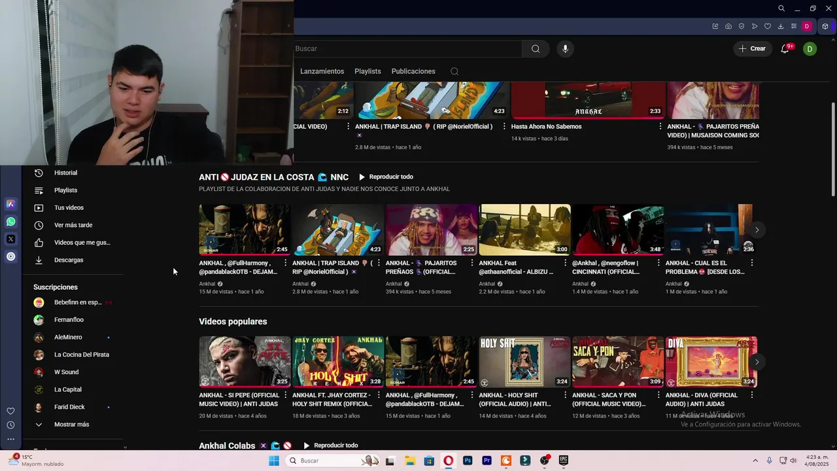The image size is (837, 471).
Task: Open Opera tab search magnifier
Action: 781,9
